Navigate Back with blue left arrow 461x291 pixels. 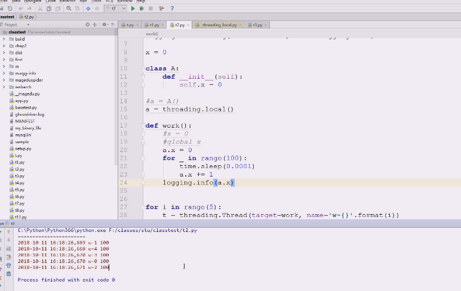click(x=88, y=8)
